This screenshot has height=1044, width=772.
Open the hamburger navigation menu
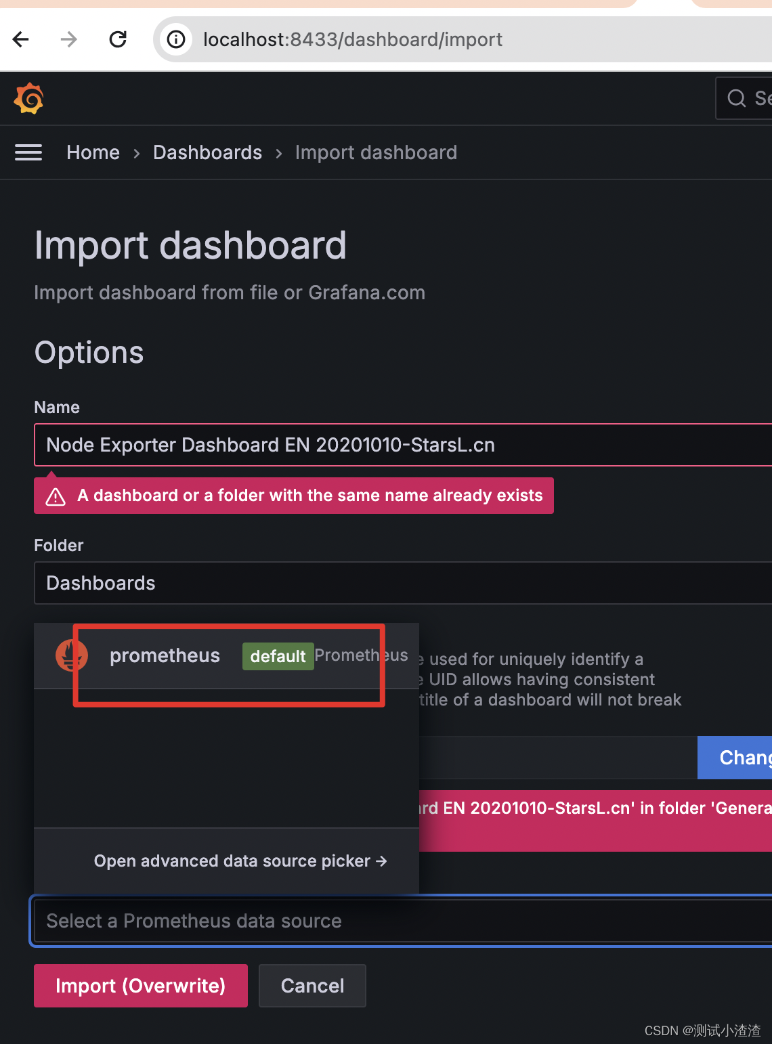tap(28, 152)
